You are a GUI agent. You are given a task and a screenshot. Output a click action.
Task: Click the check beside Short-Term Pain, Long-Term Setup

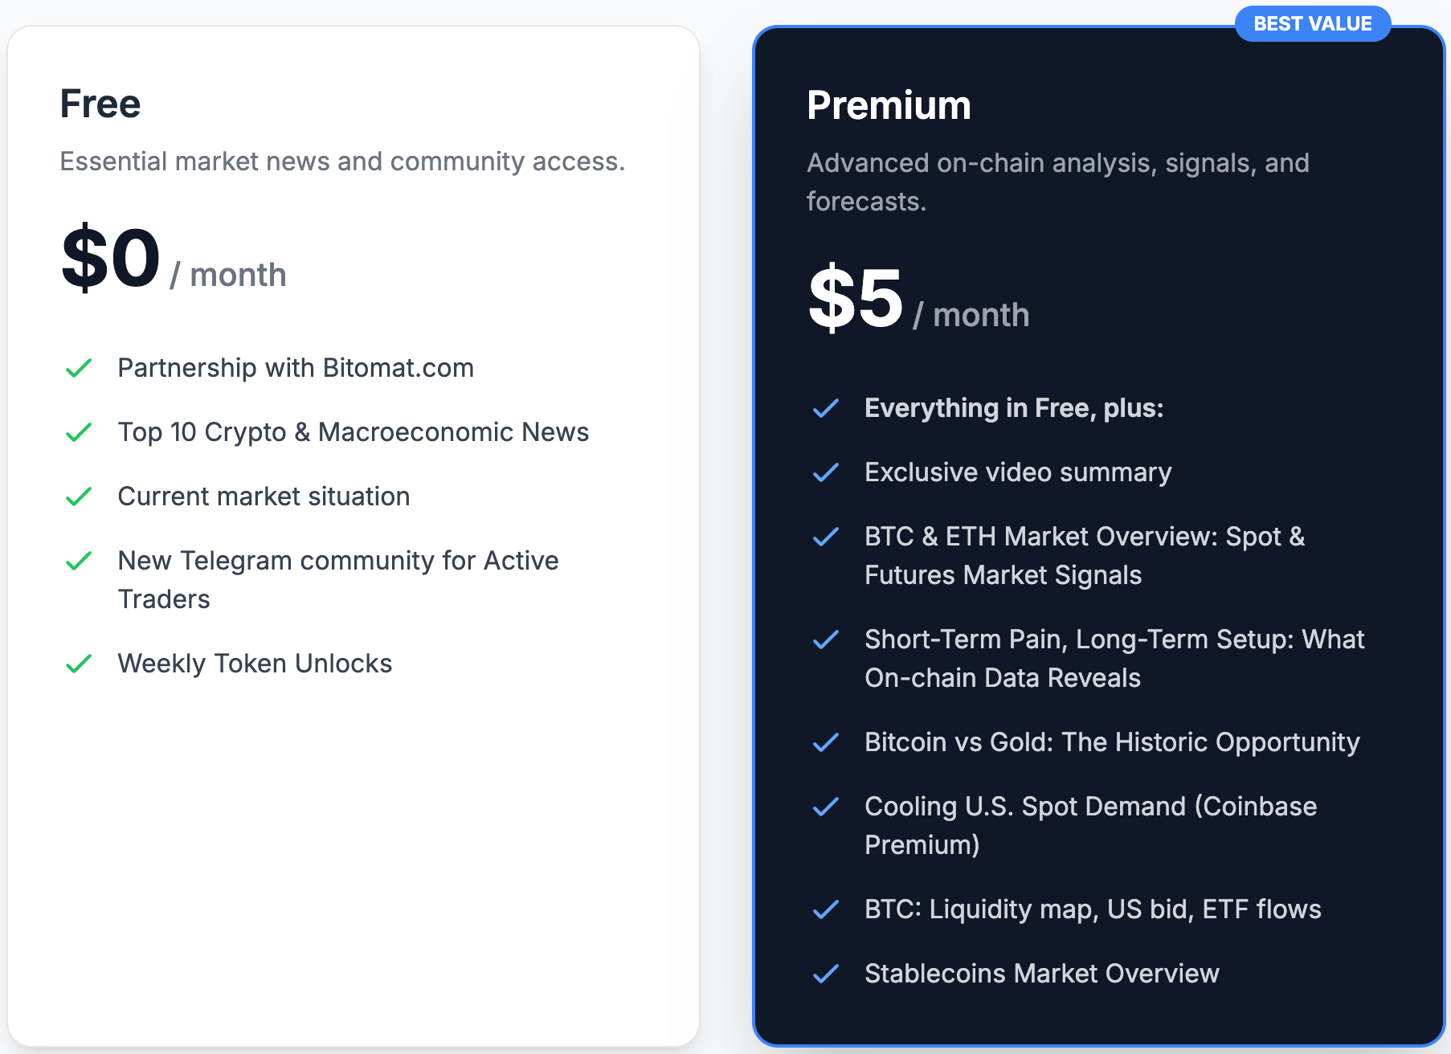[x=826, y=639]
